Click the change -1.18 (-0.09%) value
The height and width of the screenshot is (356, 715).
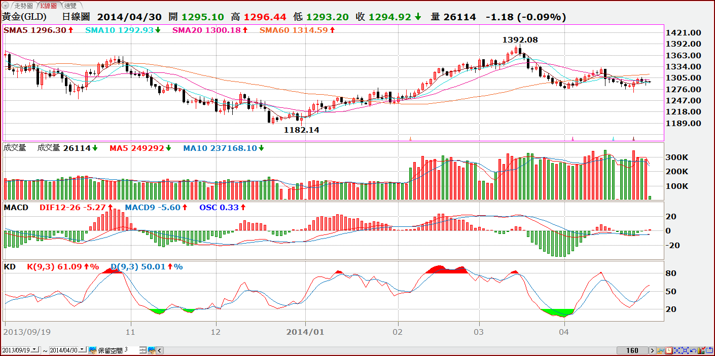(525, 17)
